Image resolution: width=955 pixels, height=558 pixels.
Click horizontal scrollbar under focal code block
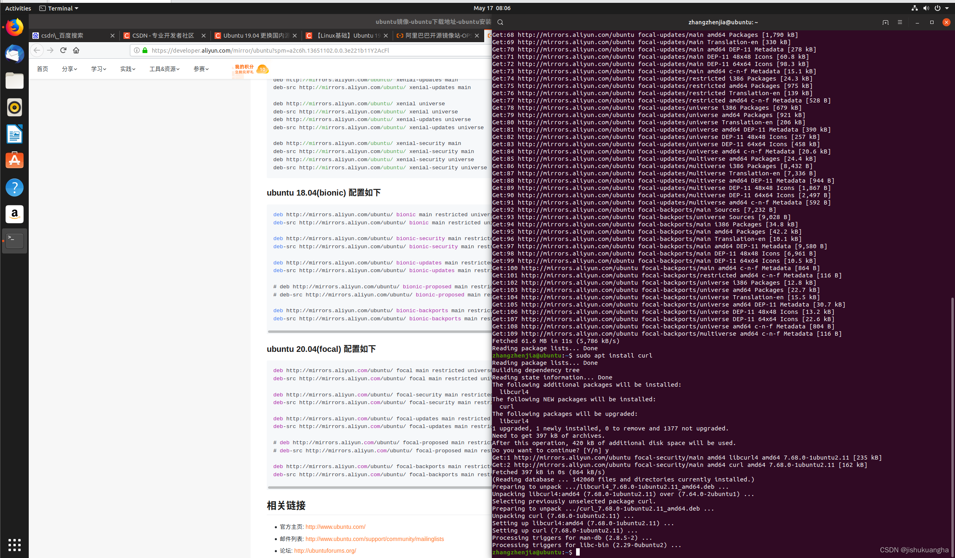379,488
